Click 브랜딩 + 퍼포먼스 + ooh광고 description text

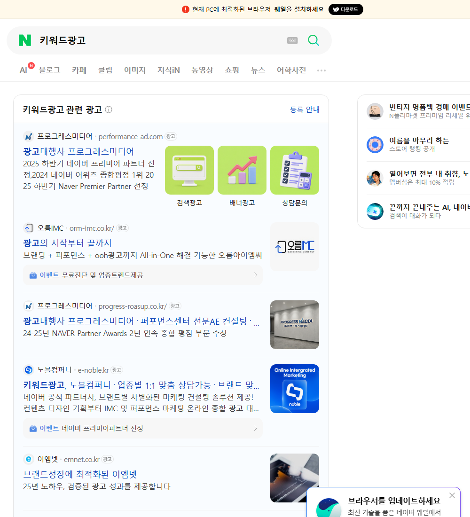[142, 255]
